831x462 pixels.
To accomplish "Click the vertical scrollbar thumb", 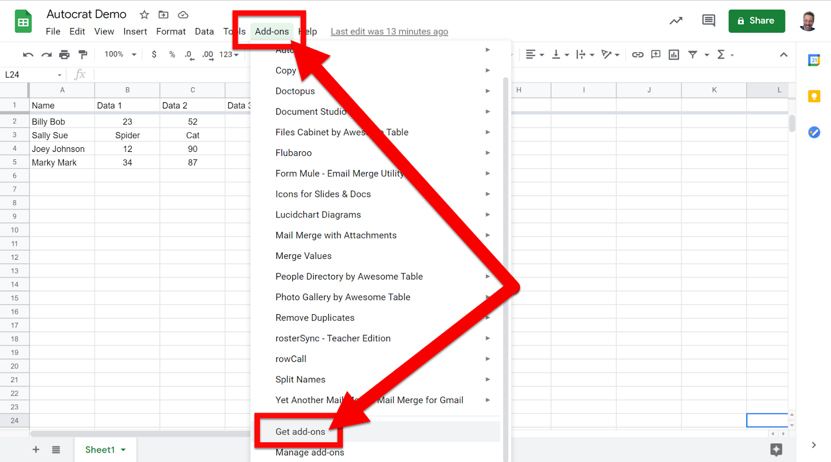I will 792,123.
